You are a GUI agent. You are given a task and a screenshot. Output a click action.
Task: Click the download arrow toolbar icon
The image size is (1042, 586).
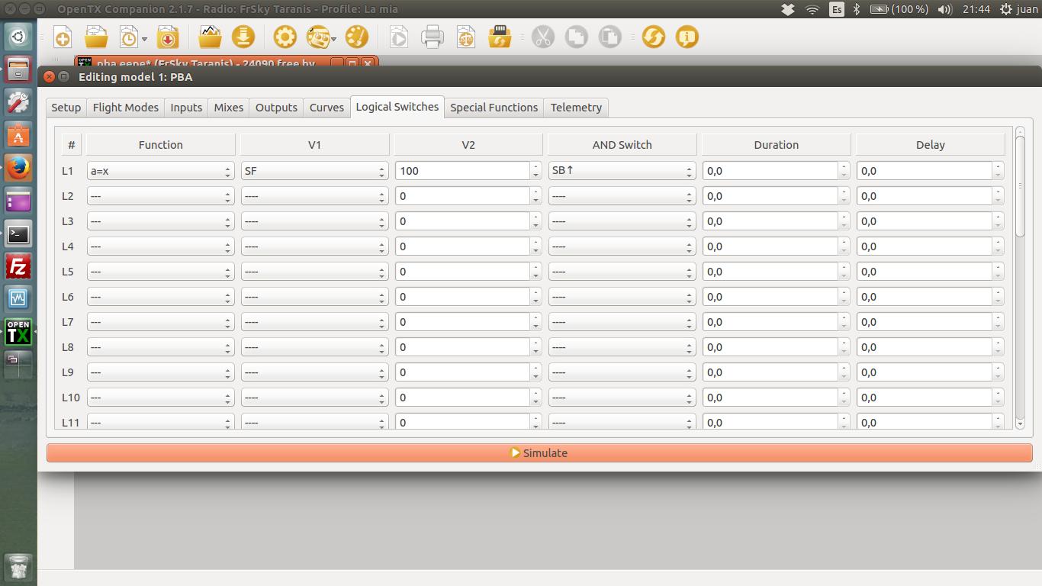(243, 37)
